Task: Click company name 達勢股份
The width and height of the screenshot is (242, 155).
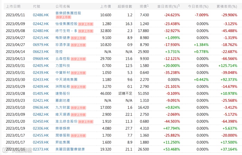Action: point(63,93)
